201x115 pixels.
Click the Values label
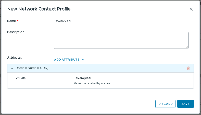20,78
